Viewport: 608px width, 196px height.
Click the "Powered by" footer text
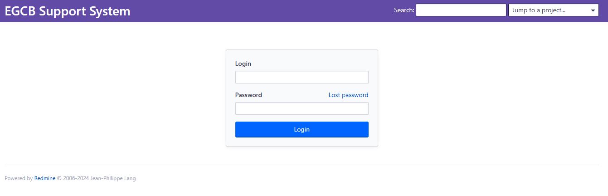pos(19,178)
